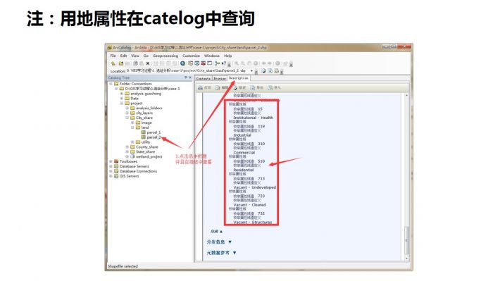Select the parcel_2 shapefile in catalog tree
The height and width of the screenshot is (281, 500).
click(x=154, y=137)
